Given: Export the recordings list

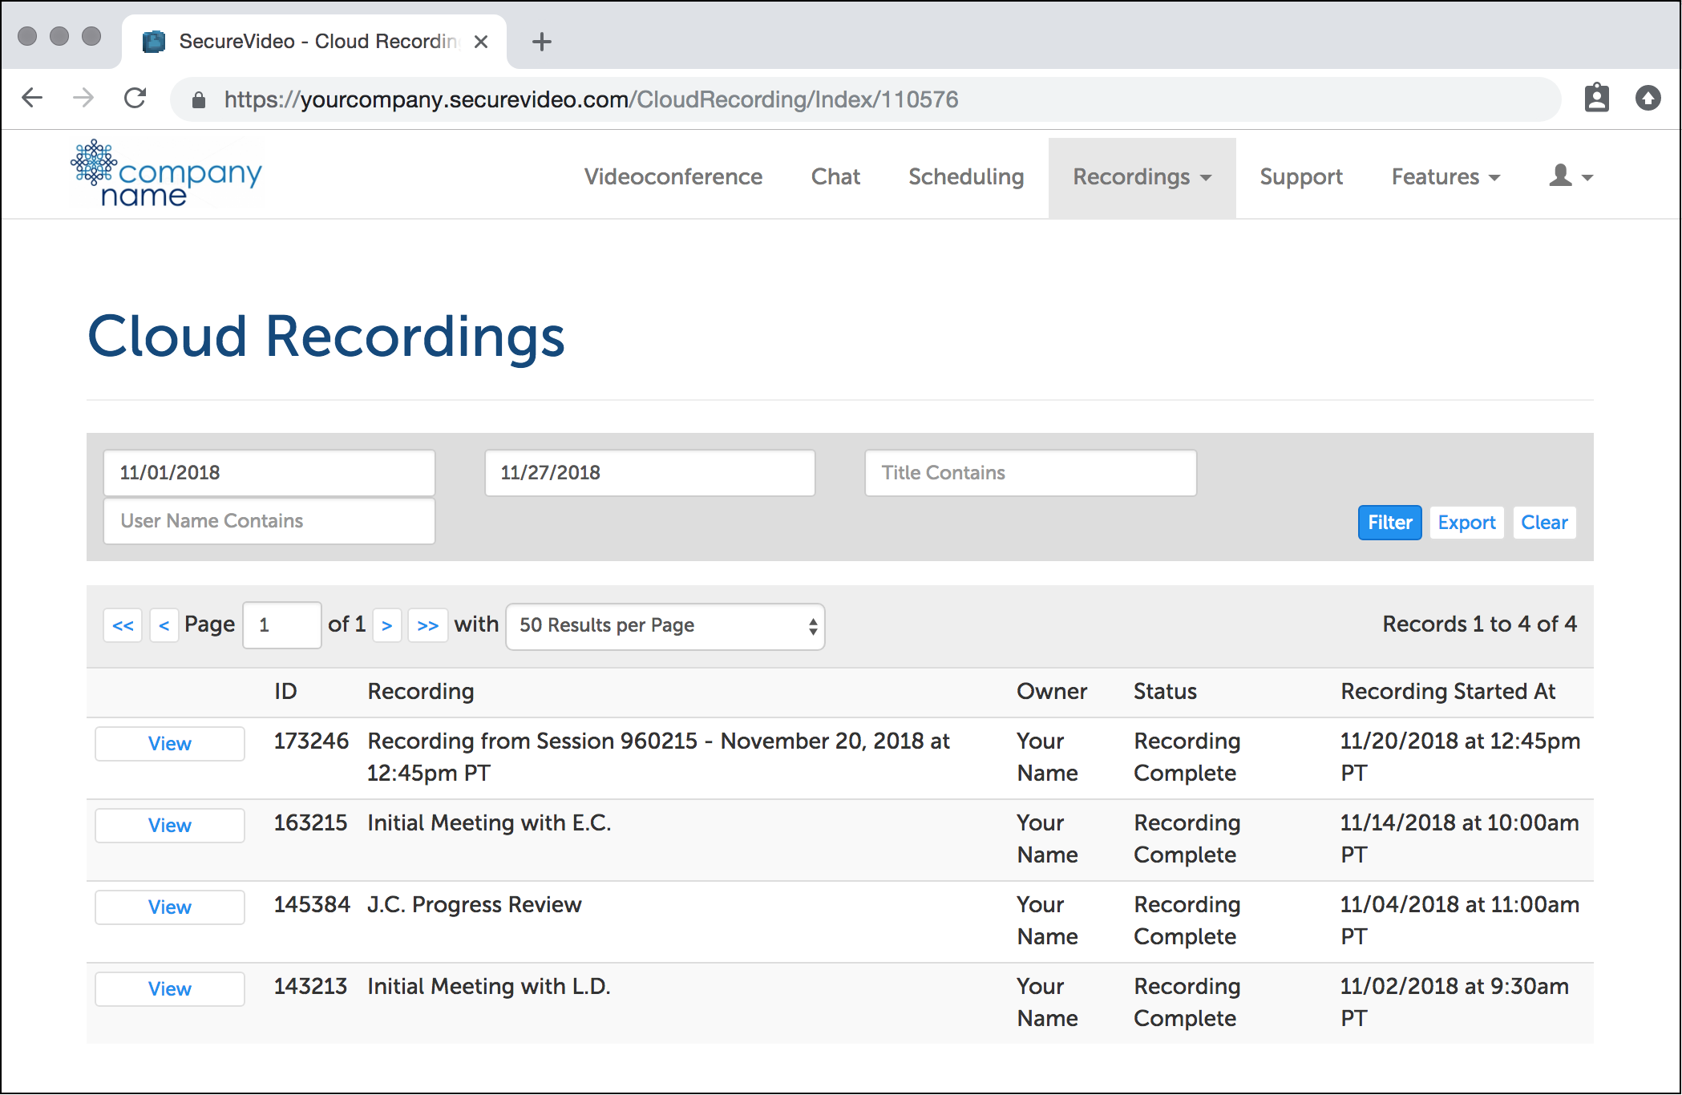Looking at the screenshot, I should pyautogui.click(x=1466, y=523).
